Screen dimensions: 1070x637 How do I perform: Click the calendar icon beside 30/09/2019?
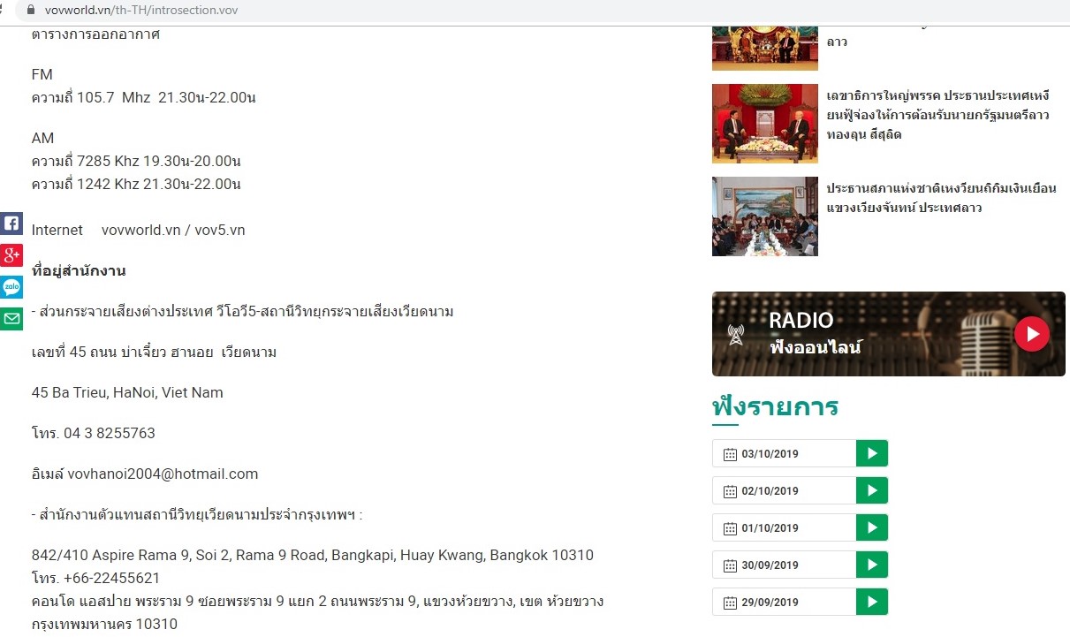730,565
